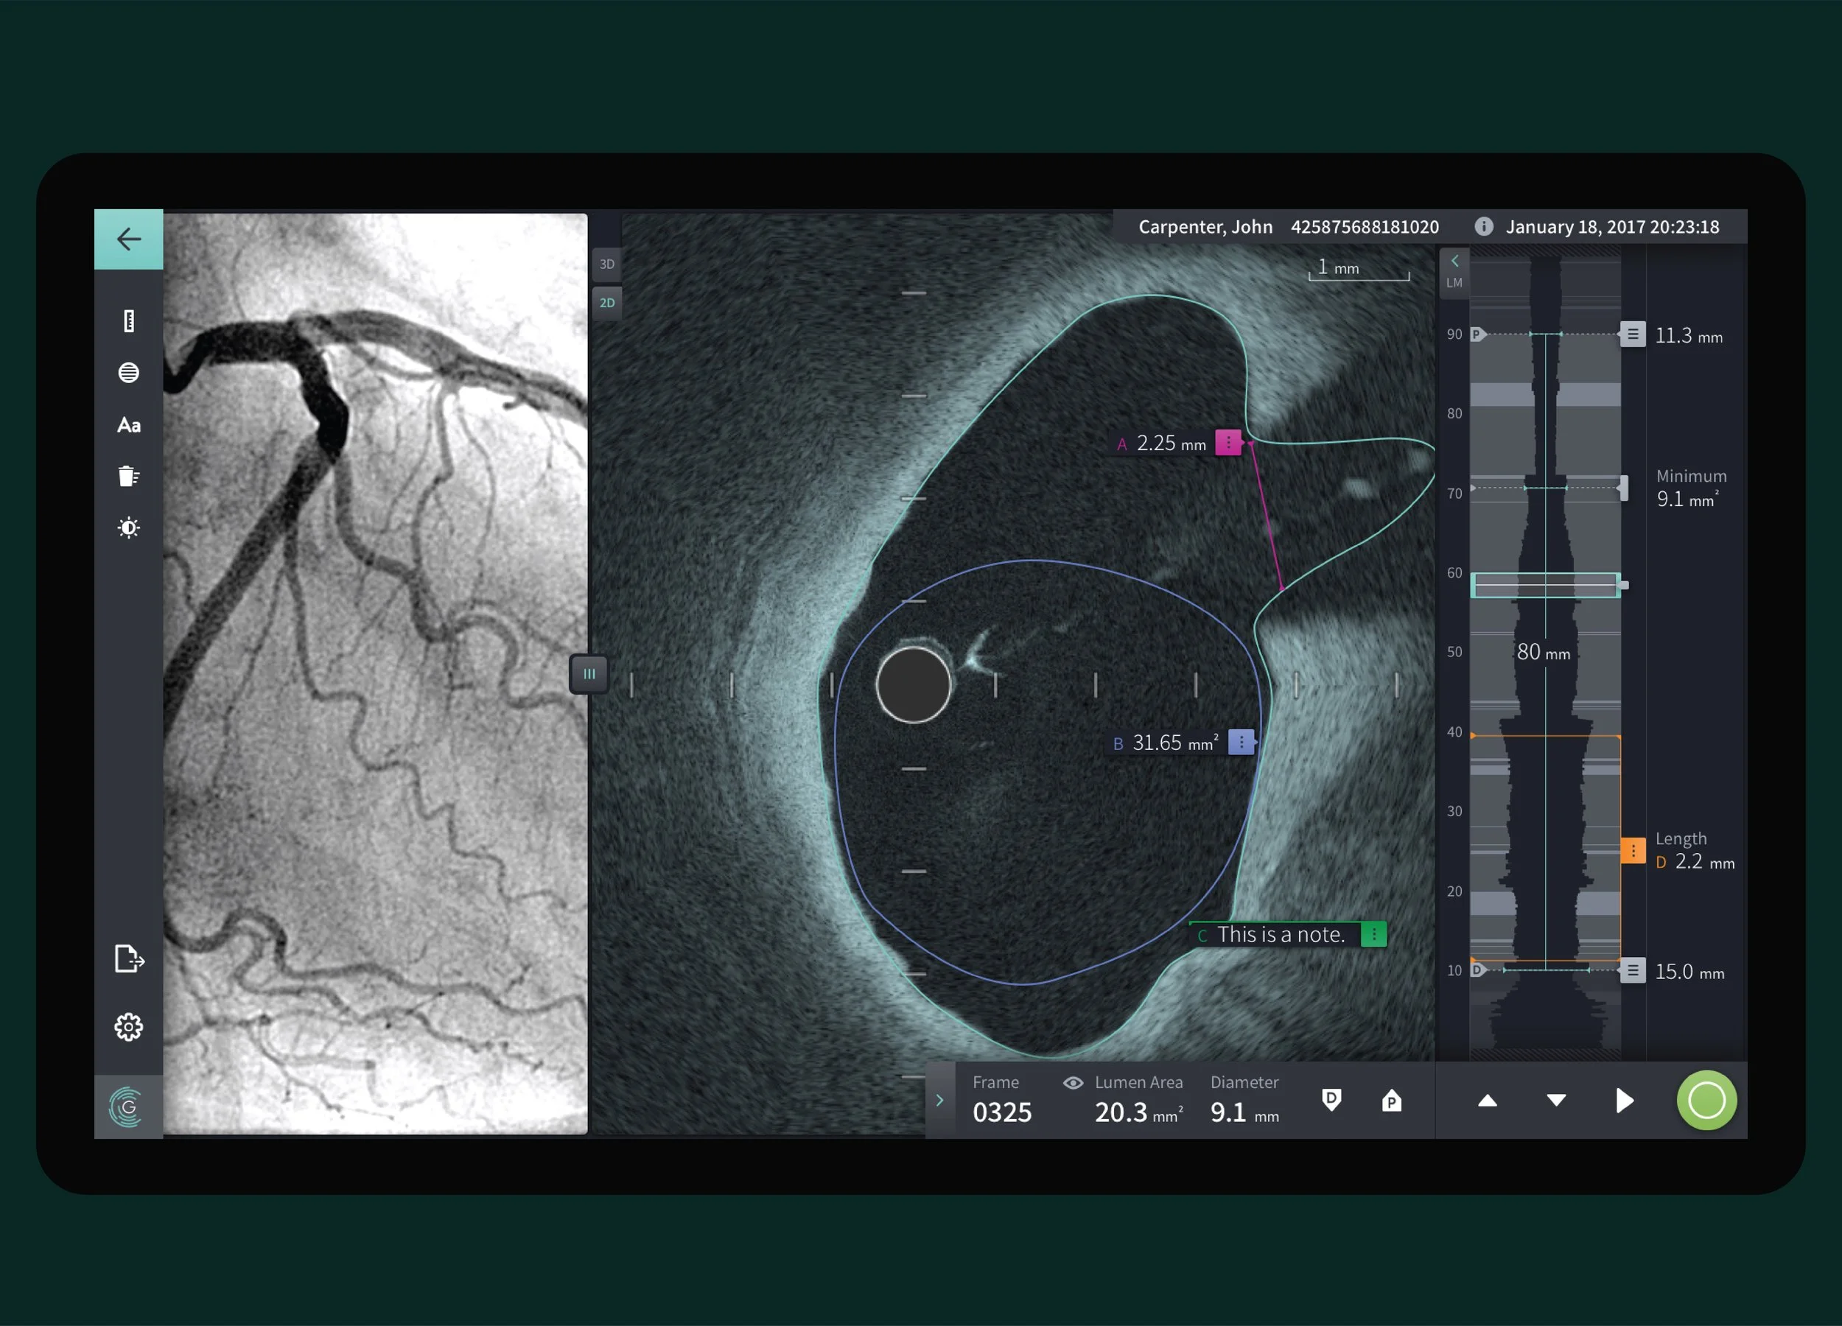Click the export file icon
Viewport: 1842px width, 1326px height.
[x=129, y=959]
